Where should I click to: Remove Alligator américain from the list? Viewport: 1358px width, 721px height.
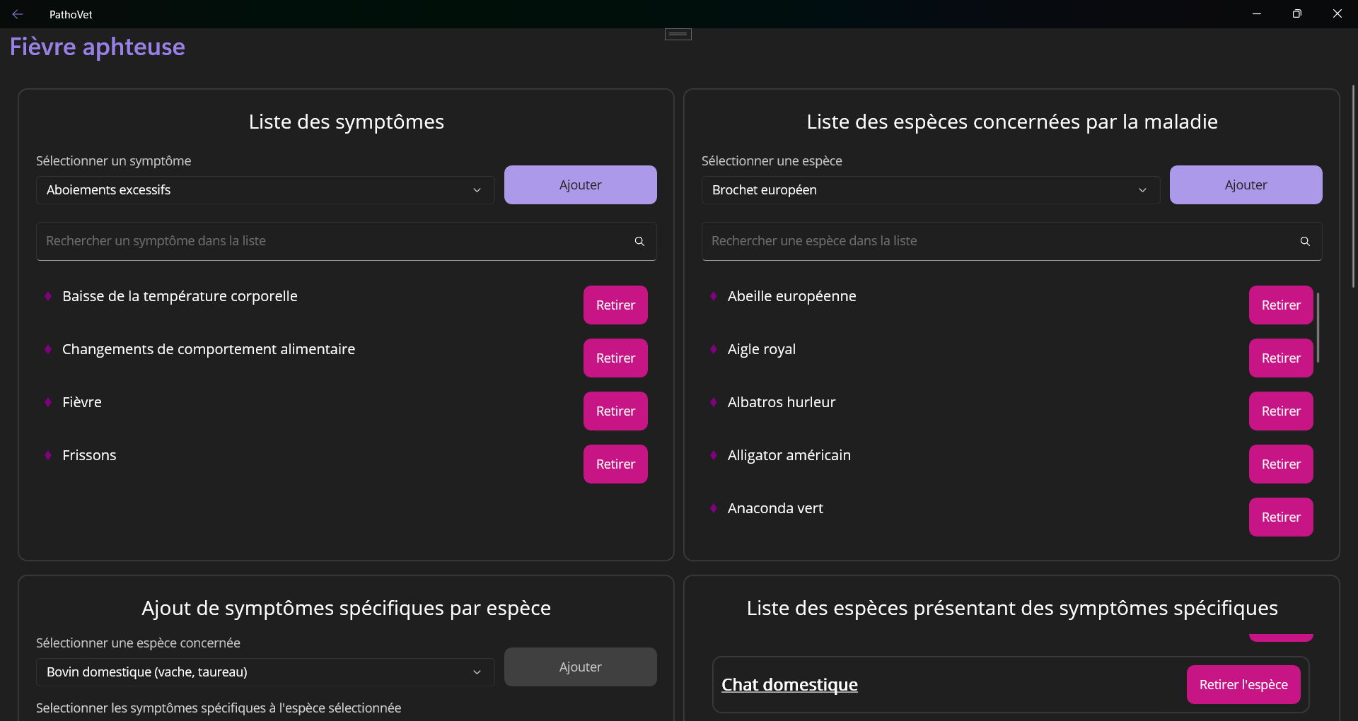(x=1281, y=464)
